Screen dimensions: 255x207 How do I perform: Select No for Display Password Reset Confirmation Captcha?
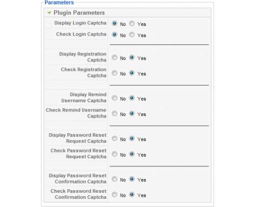(x=115, y=179)
